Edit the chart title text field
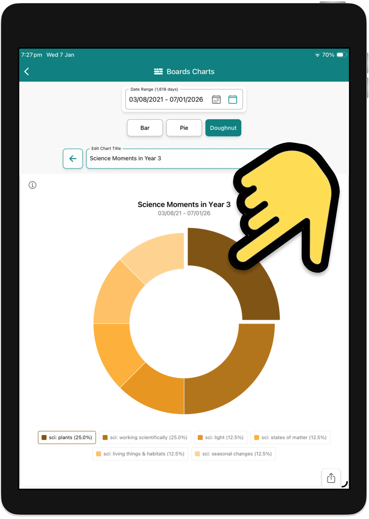Image resolution: width=369 pixels, height=519 pixels. coord(162,158)
